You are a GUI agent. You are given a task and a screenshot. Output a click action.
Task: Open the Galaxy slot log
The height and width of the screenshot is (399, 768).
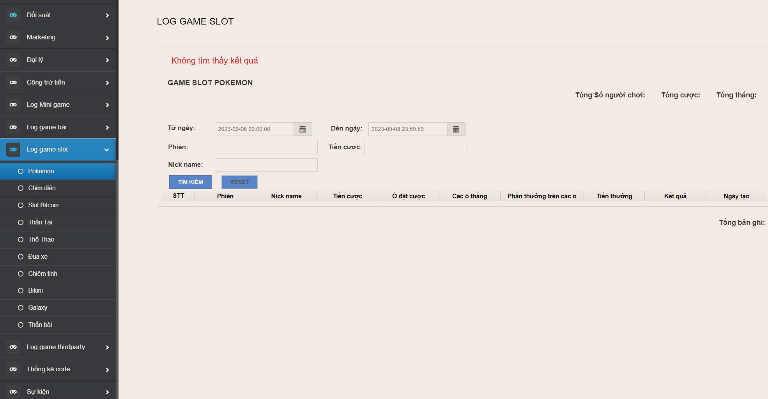coord(58,308)
